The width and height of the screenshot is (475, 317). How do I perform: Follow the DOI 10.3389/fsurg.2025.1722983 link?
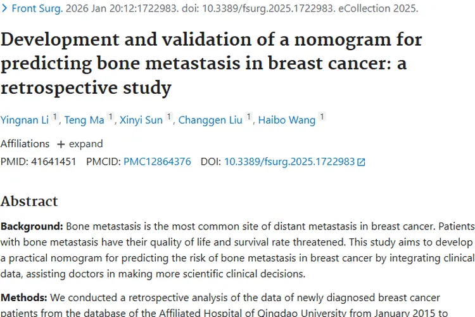[x=289, y=162]
